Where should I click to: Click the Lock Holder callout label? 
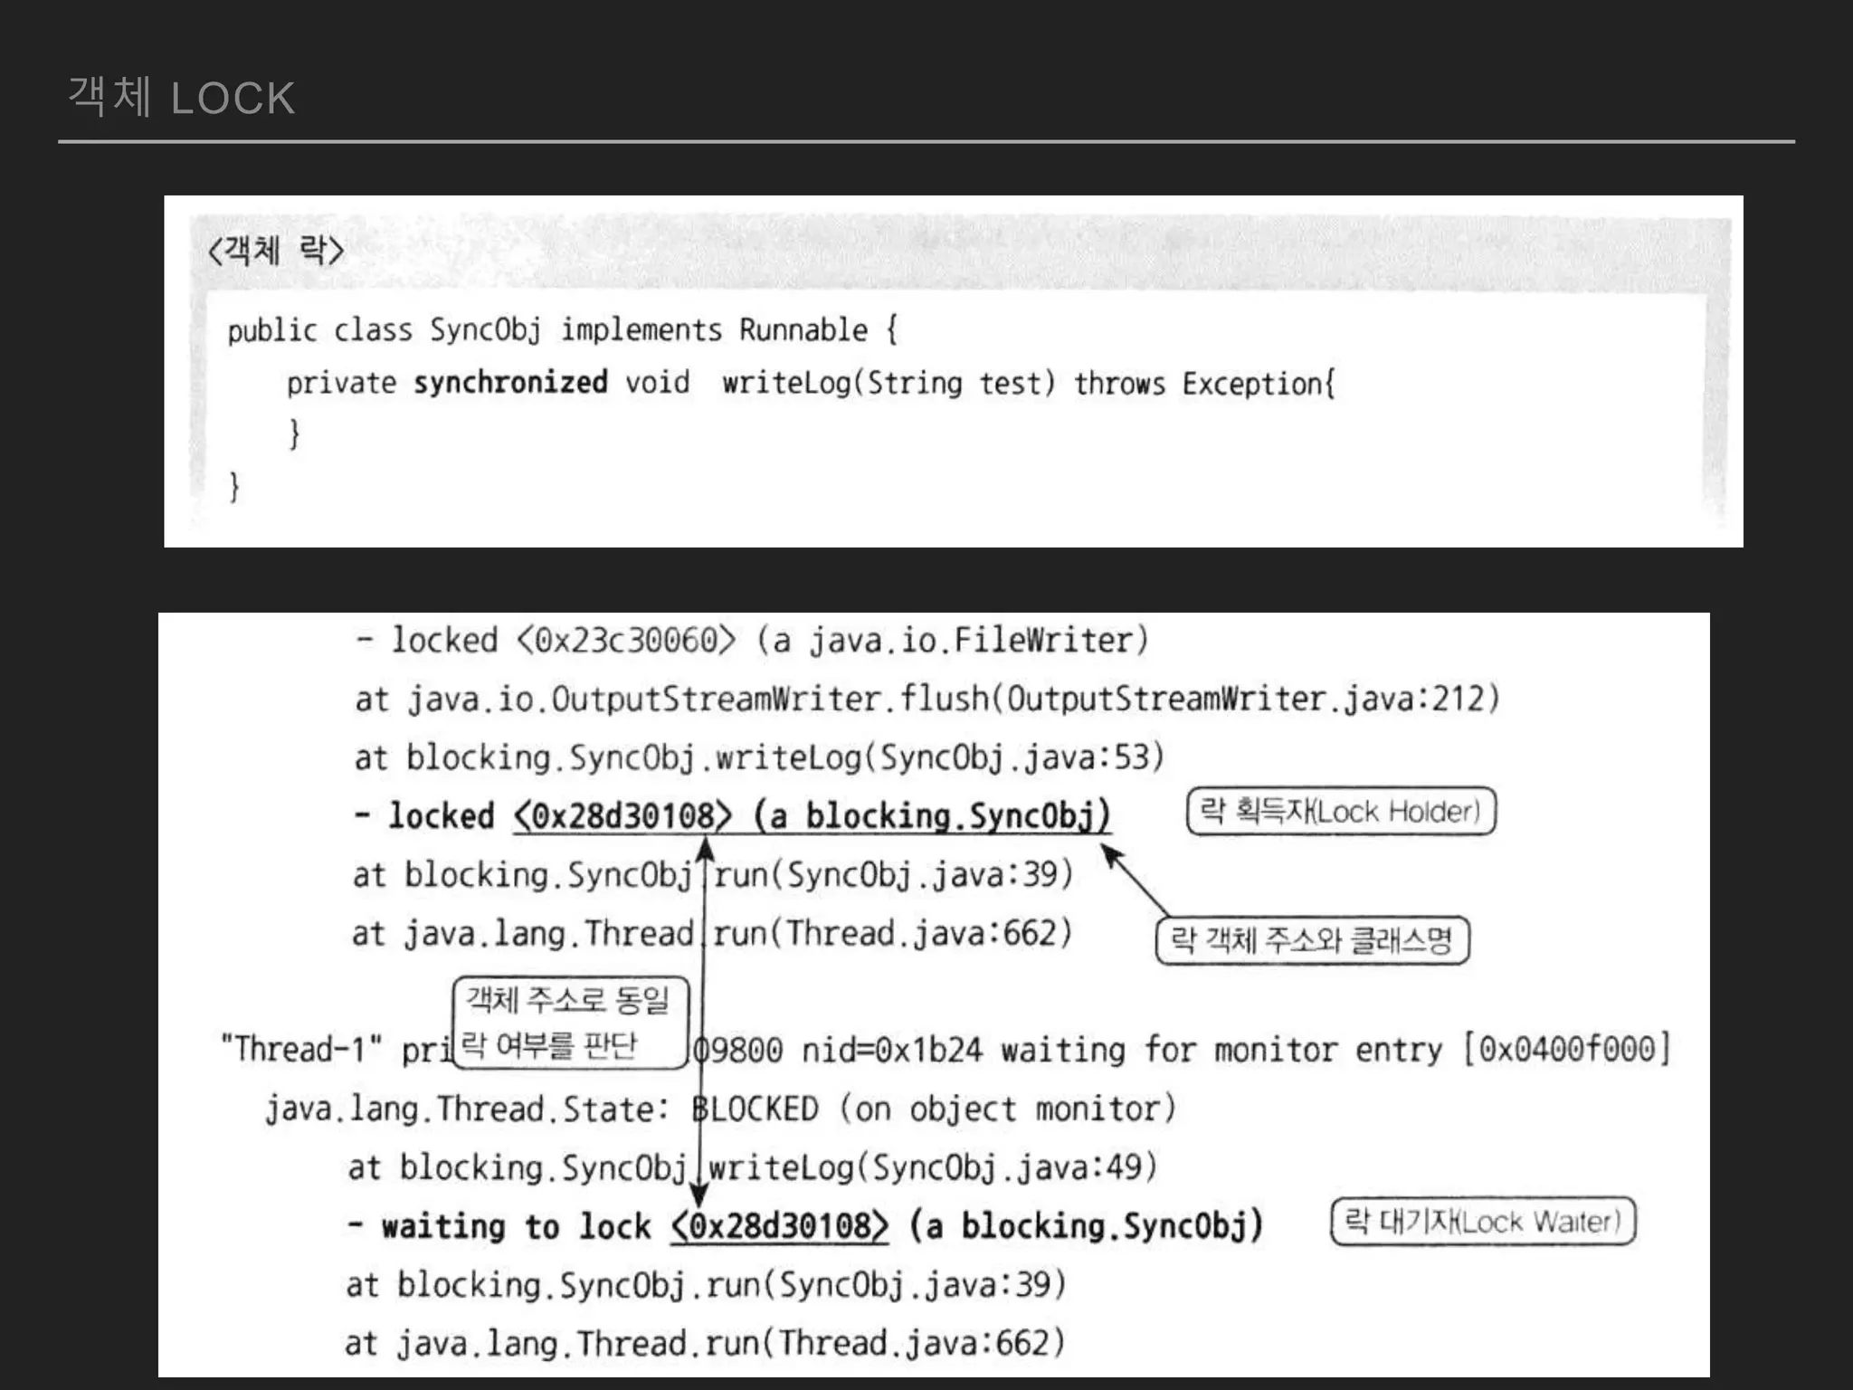tap(1340, 812)
